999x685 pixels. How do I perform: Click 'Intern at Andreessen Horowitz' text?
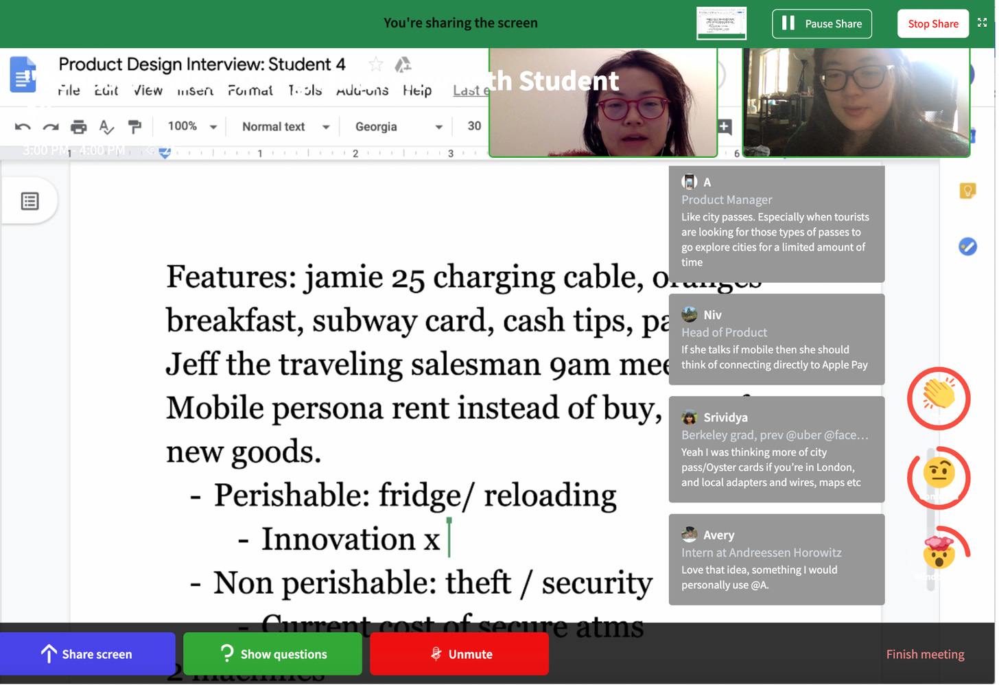click(761, 553)
